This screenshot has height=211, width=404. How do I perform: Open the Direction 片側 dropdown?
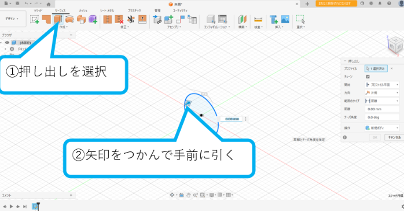382,92
